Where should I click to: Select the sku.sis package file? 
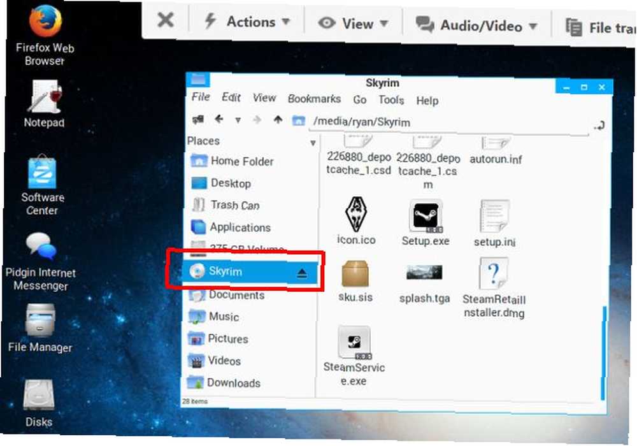click(x=355, y=281)
